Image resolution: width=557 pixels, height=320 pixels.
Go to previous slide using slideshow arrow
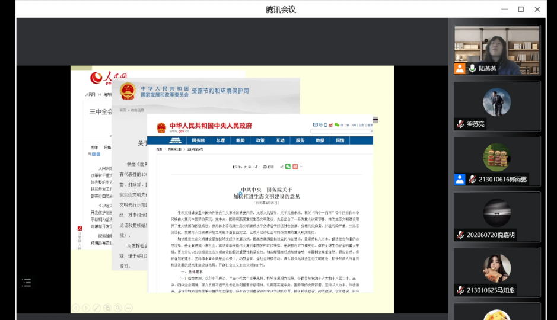click(76, 308)
